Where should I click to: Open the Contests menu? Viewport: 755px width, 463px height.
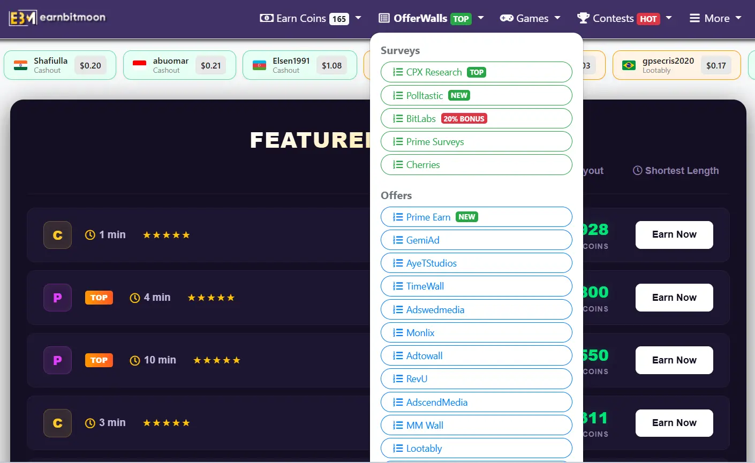coord(624,18)
